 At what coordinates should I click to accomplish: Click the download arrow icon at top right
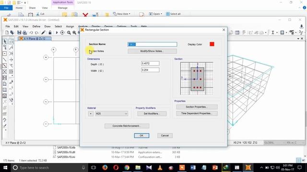click(302, 26)
